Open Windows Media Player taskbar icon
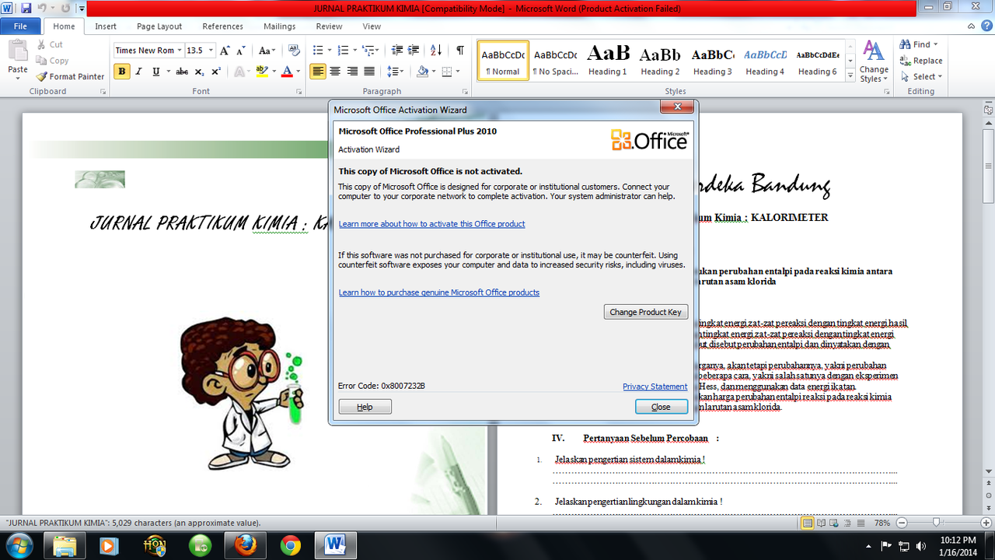 pyautogui.click(x=109, y=544)
